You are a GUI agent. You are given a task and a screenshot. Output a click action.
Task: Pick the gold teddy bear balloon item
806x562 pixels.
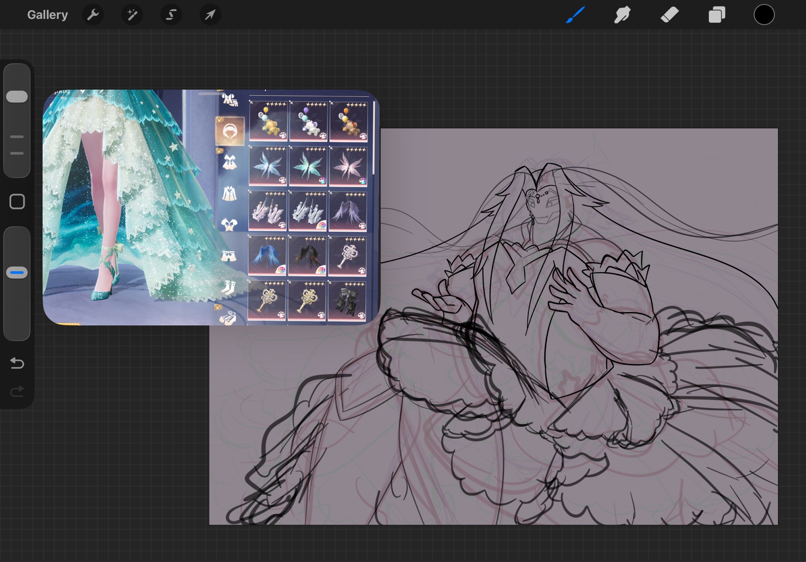tap(268, 121)
